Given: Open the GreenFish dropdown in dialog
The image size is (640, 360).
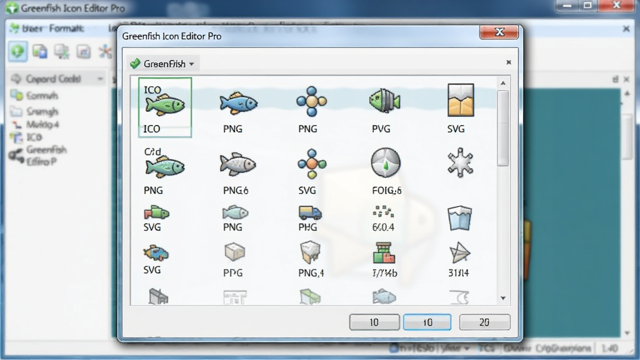Looking at the screenshot, I should point(163,64).
